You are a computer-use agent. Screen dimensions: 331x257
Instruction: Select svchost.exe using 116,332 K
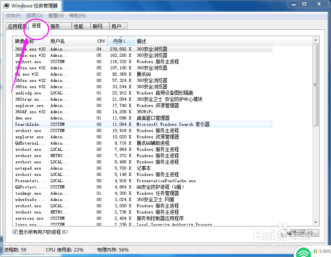(x=142, y=62)
